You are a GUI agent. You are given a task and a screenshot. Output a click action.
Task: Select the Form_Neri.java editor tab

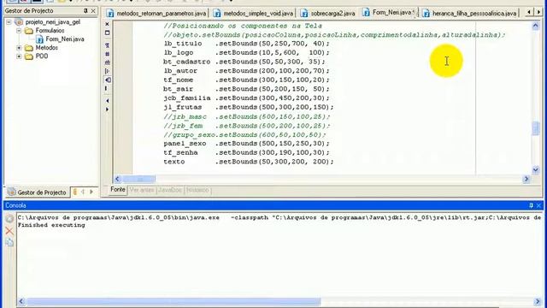click(389, 13)
